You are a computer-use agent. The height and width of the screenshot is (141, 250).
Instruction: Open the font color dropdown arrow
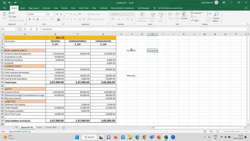pos(62,19)
